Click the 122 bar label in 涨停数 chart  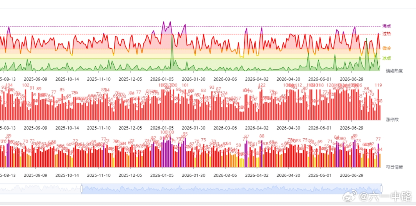coord(262,85)
